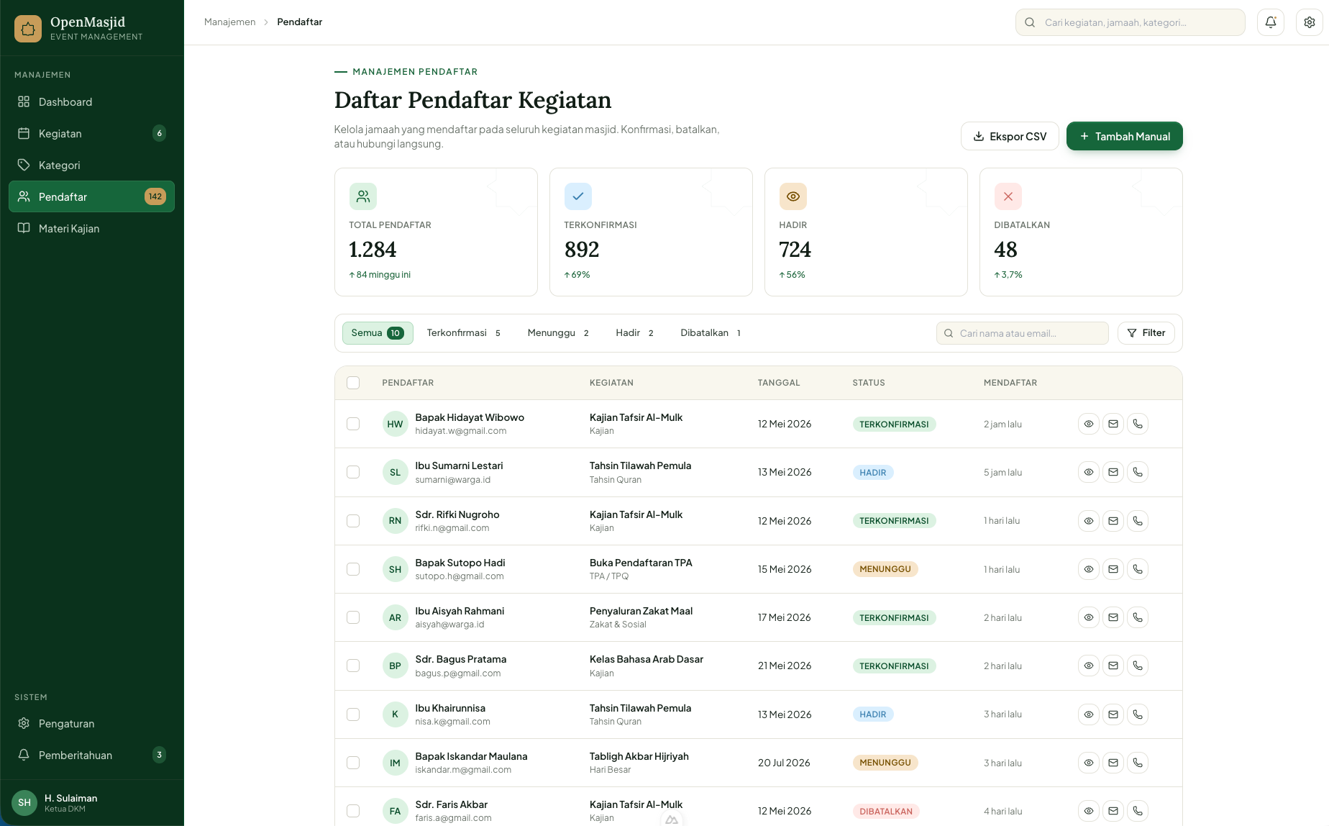Call Bapak Iskandar Maulana
Viewport: 1329px width, 826px height.
point(1138,763)
